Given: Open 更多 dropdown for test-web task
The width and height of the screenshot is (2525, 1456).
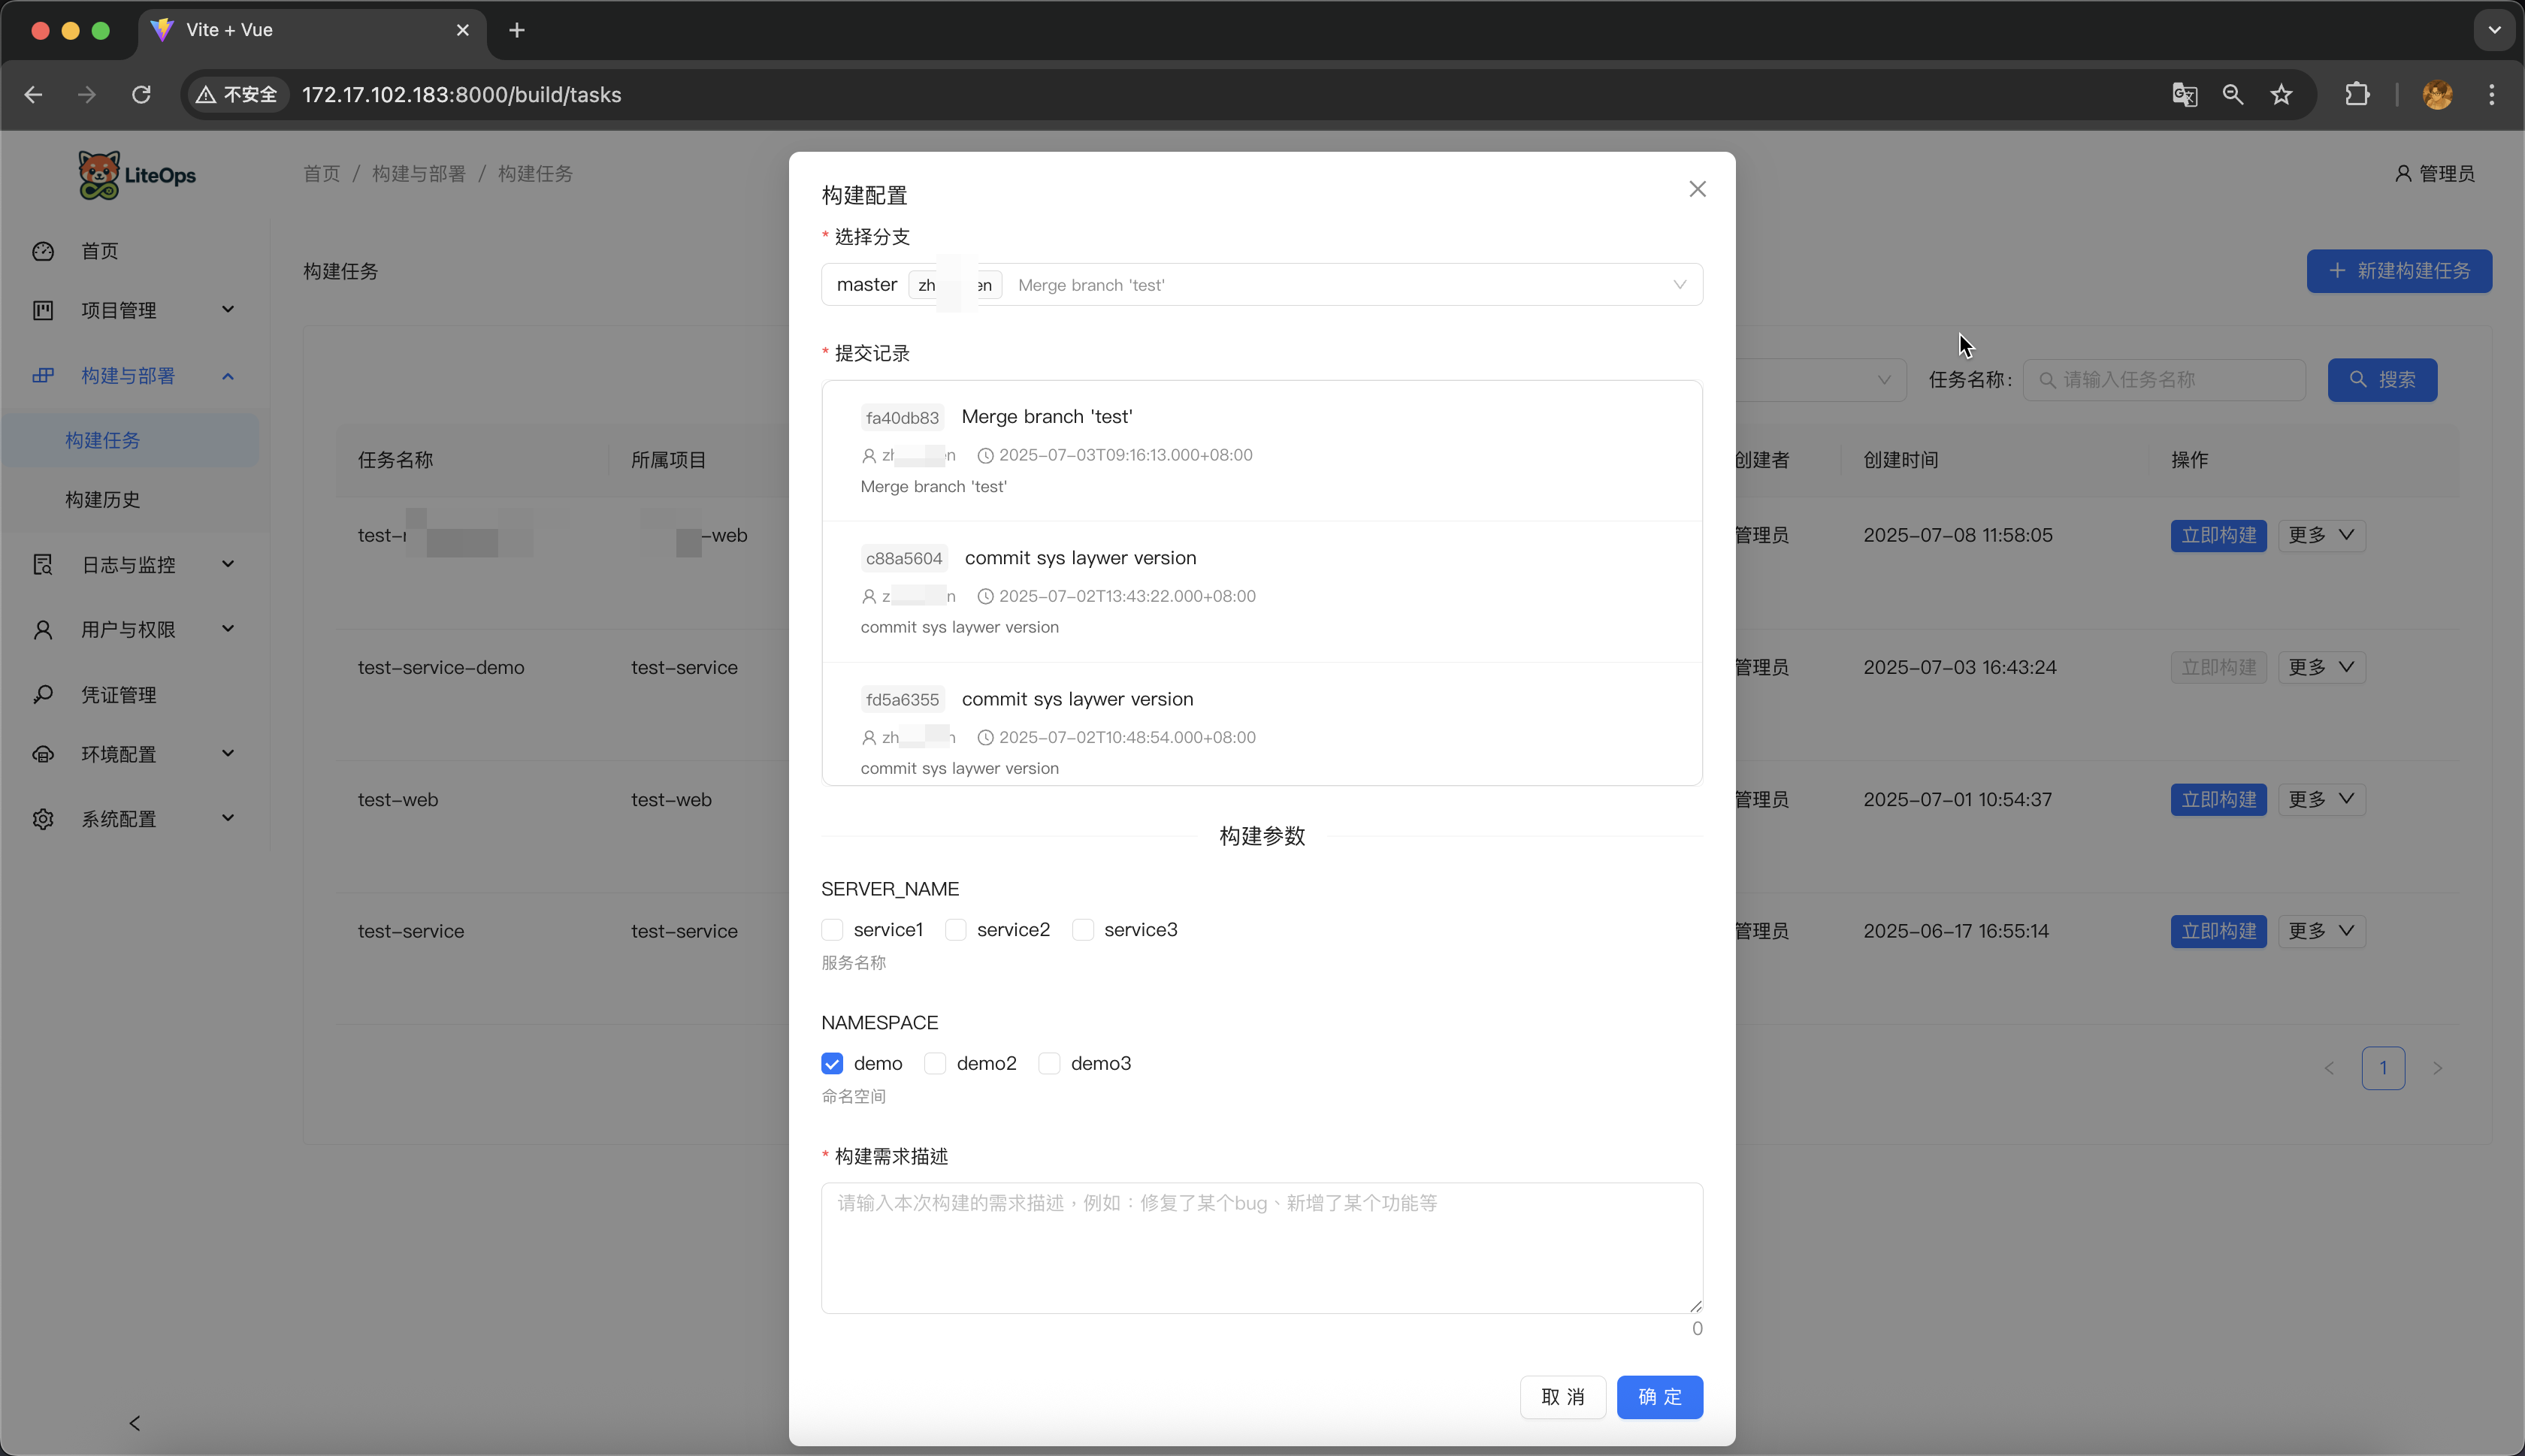Looking at the screenshot, I should pos(2321,799).
